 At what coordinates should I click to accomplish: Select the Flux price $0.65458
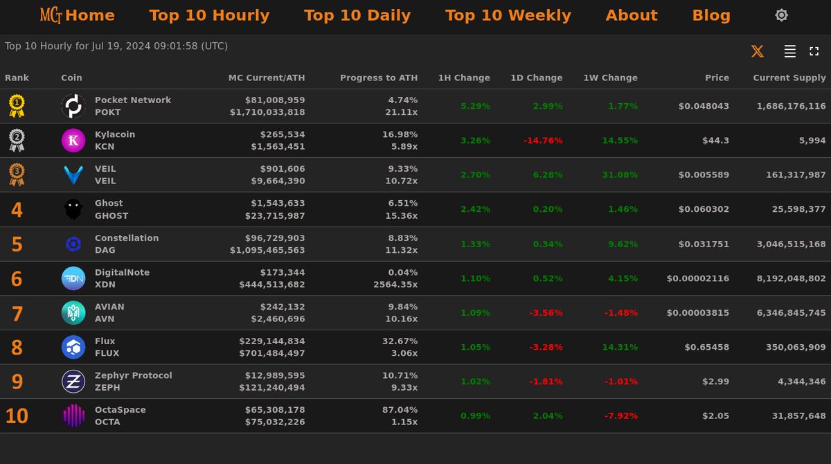coord(707,347)
